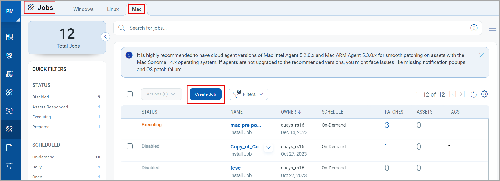500x181 pixels.
Task: Open the fese job link
Action: point(235,168)
